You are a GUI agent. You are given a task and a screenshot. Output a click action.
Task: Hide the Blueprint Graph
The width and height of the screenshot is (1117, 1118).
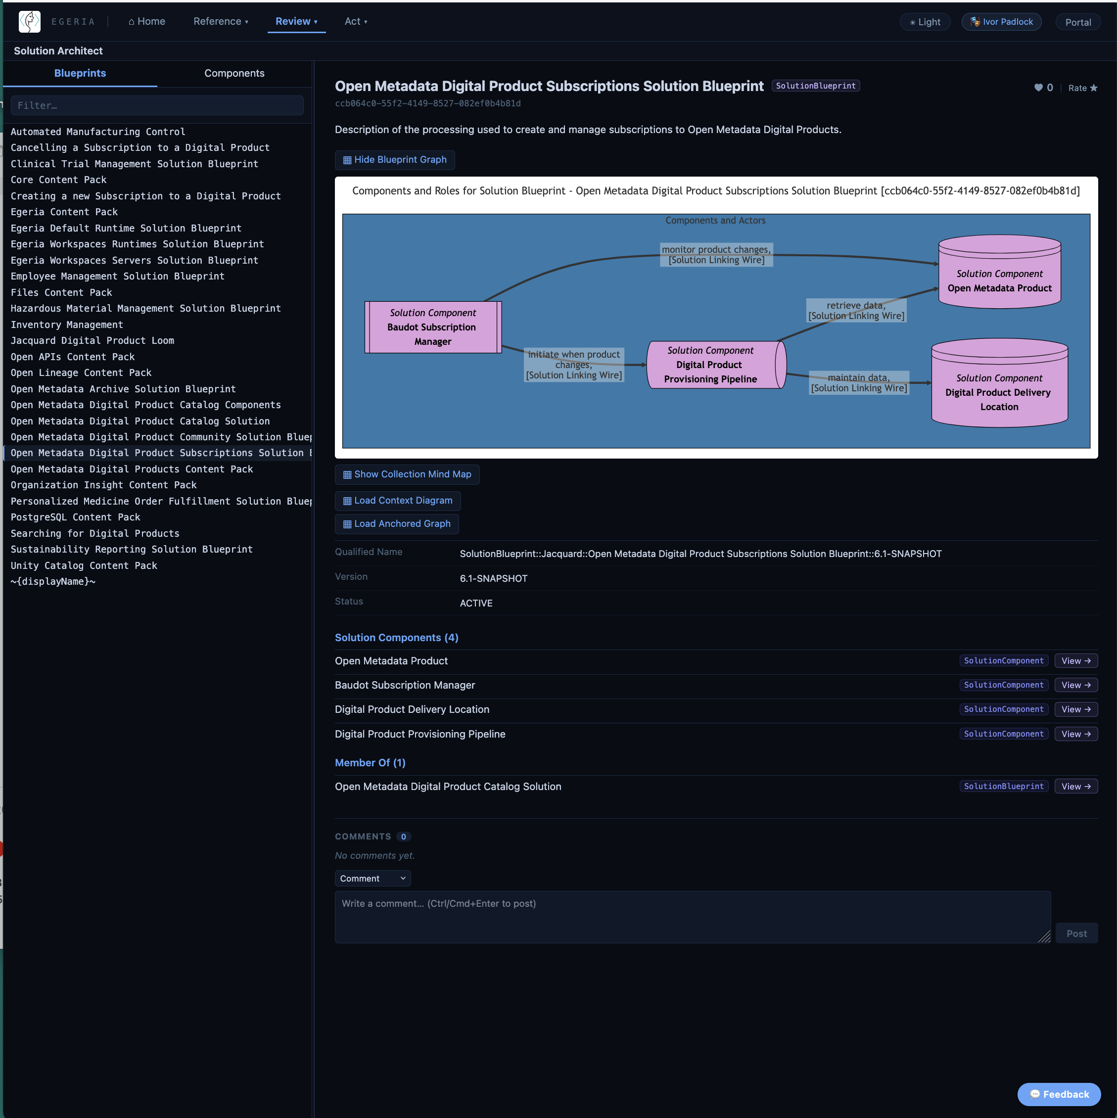(x=395, y=160)
